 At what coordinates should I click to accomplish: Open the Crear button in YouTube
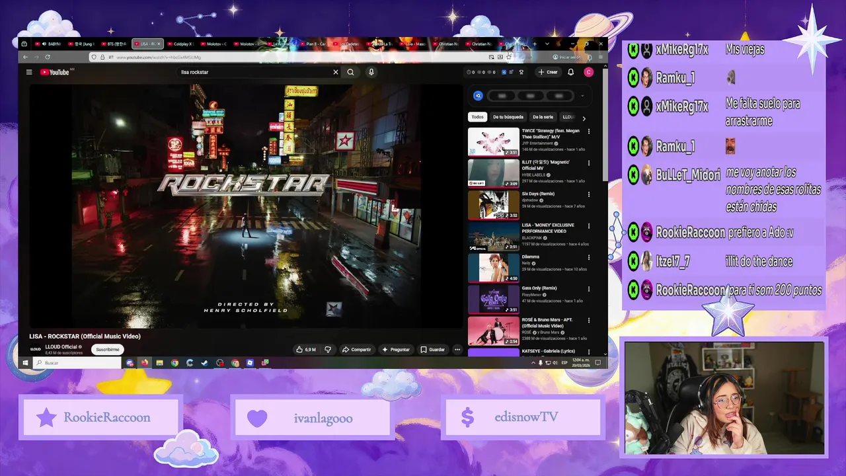[548, 72]
